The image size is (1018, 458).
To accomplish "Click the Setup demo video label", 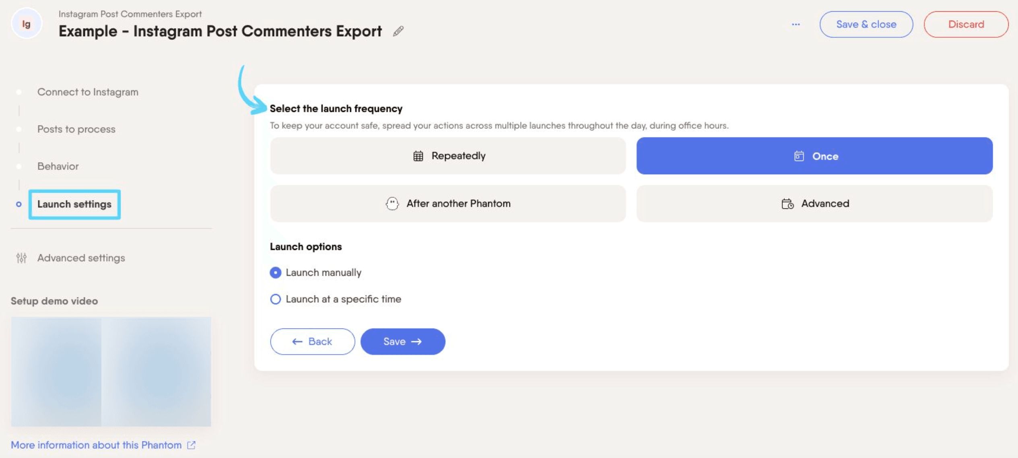I will click(54, 301).
